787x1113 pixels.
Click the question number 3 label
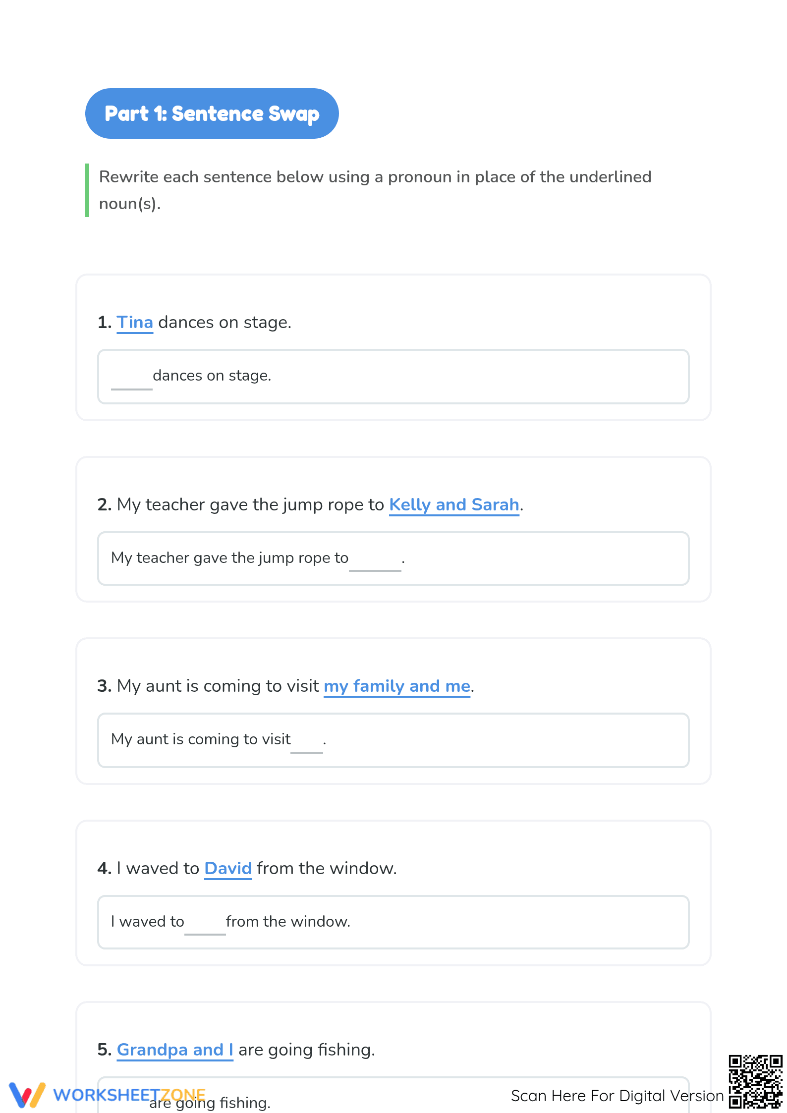(105, 686)
